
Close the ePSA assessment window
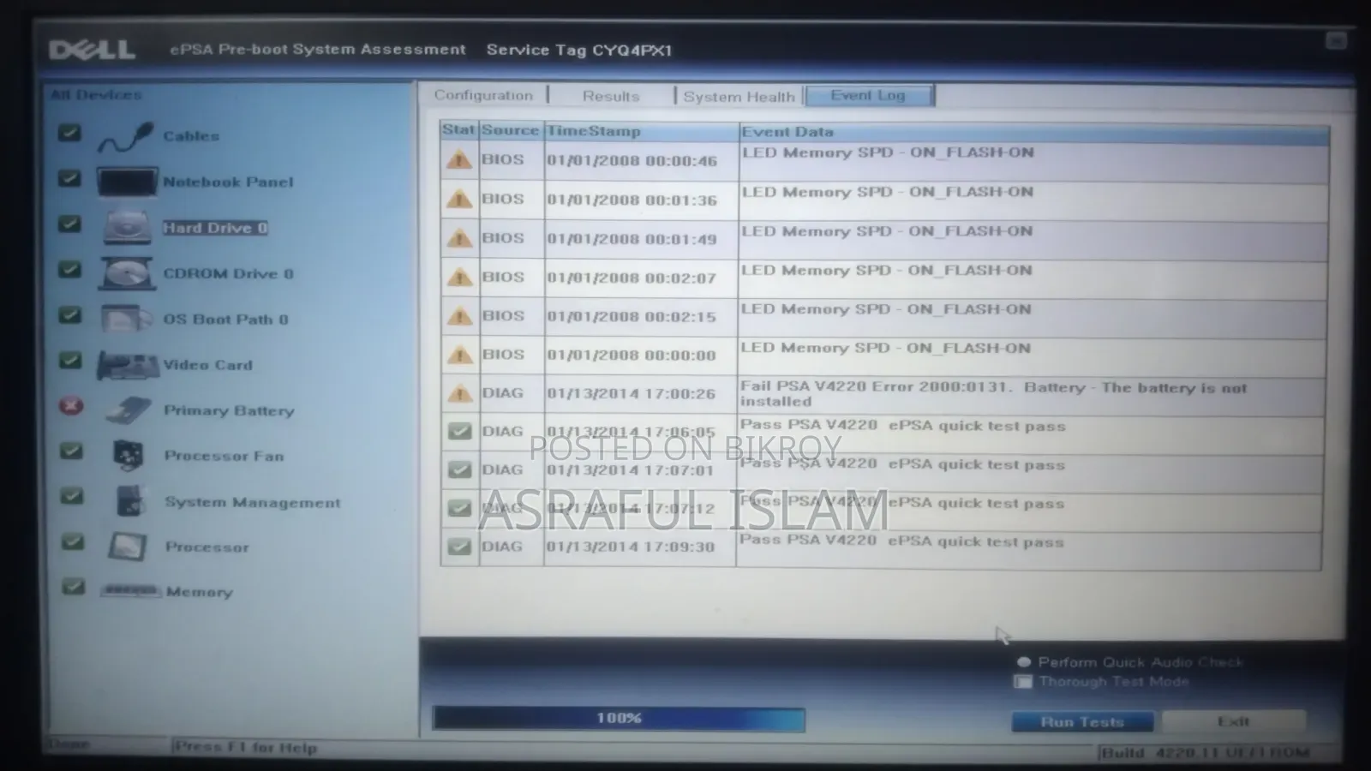[x=1336, y=40]
